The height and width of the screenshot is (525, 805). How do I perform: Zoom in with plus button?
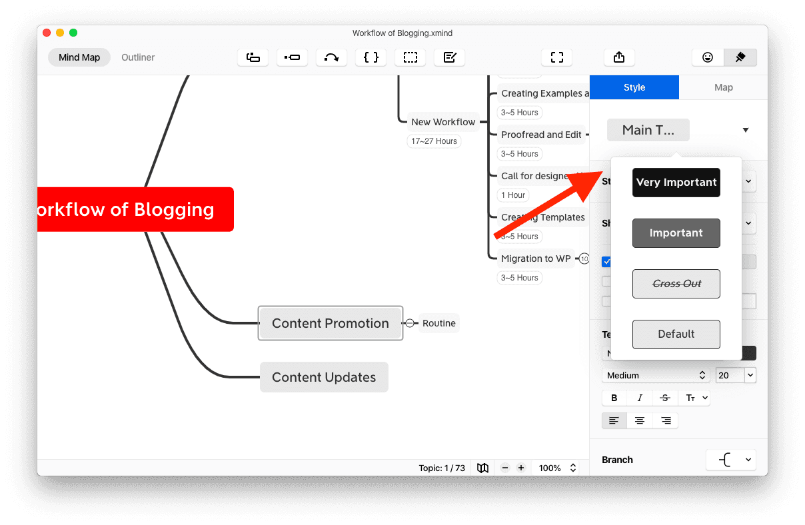click(521, 468)
